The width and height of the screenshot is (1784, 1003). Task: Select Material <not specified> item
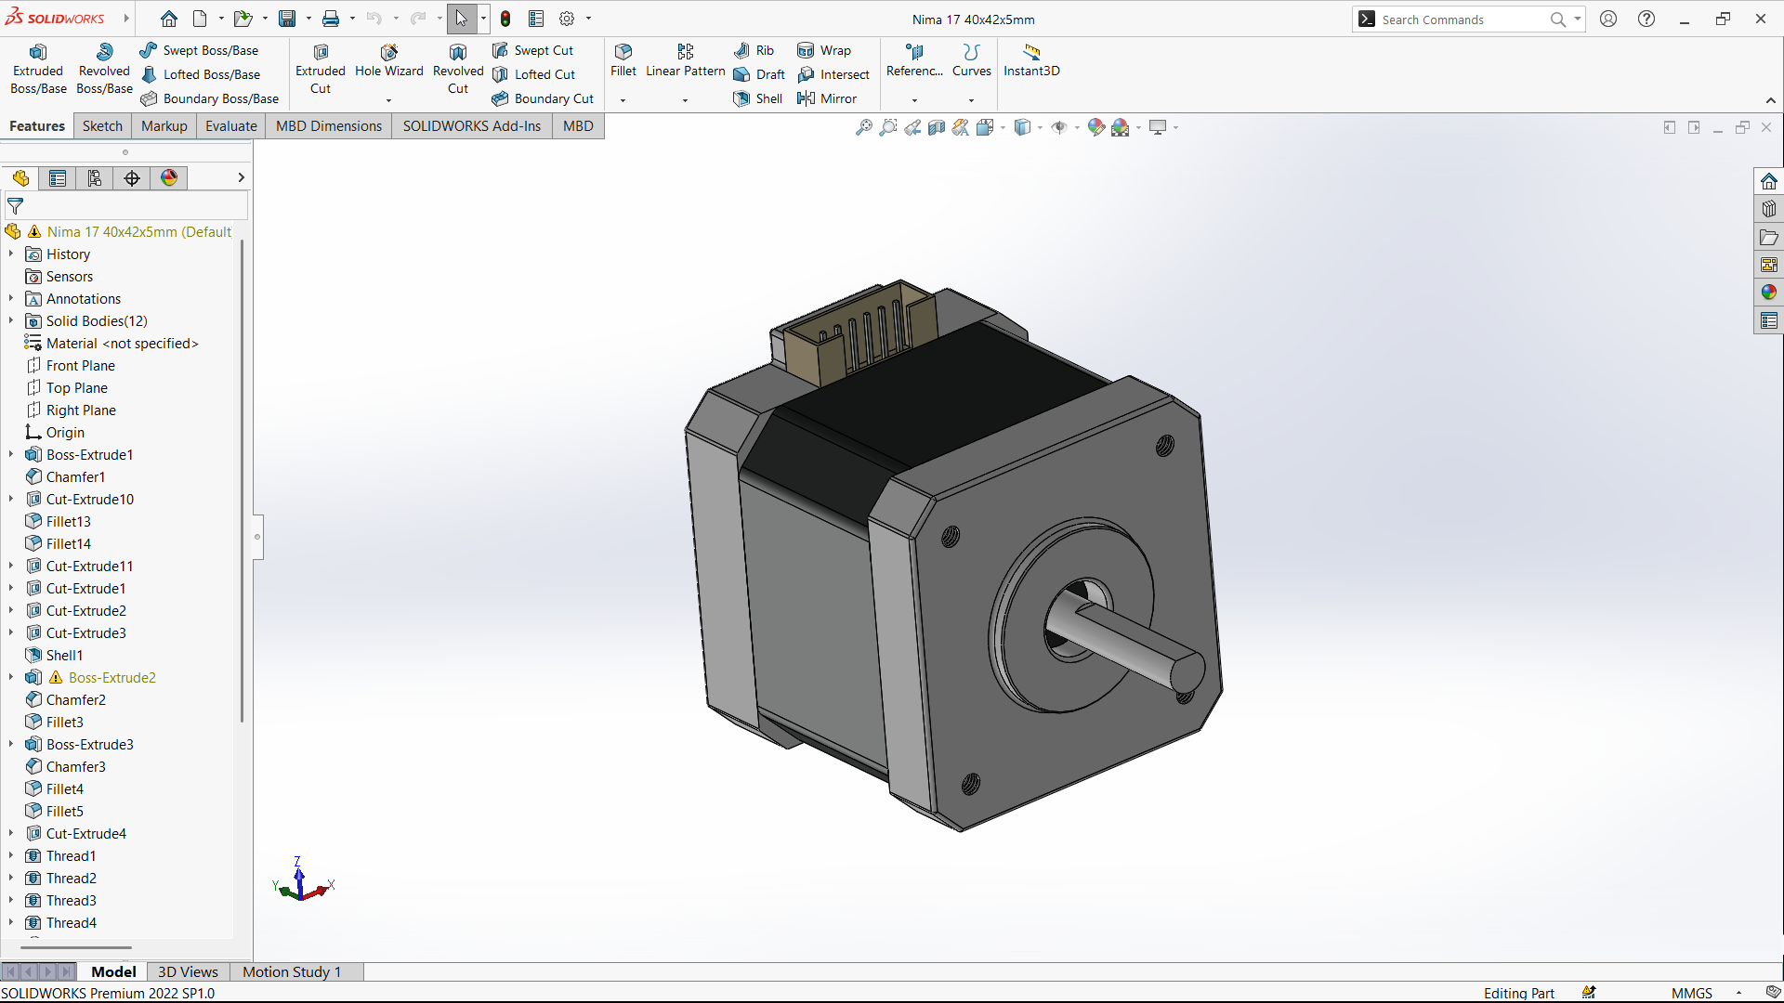111,343
